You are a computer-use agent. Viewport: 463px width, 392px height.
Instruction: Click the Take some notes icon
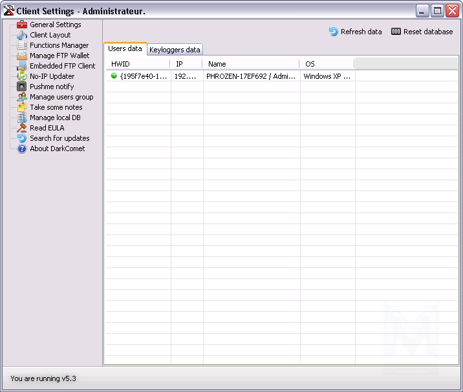coord(22,107)
